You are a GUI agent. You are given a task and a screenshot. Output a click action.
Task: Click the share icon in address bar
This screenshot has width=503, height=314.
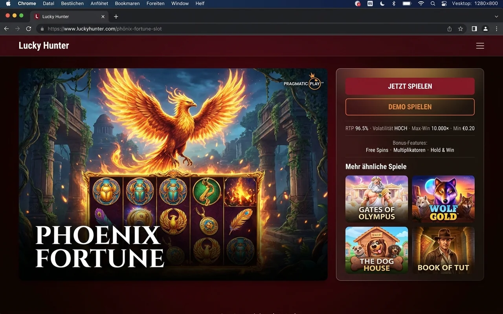pyautogui.click(x=450, y=29)
